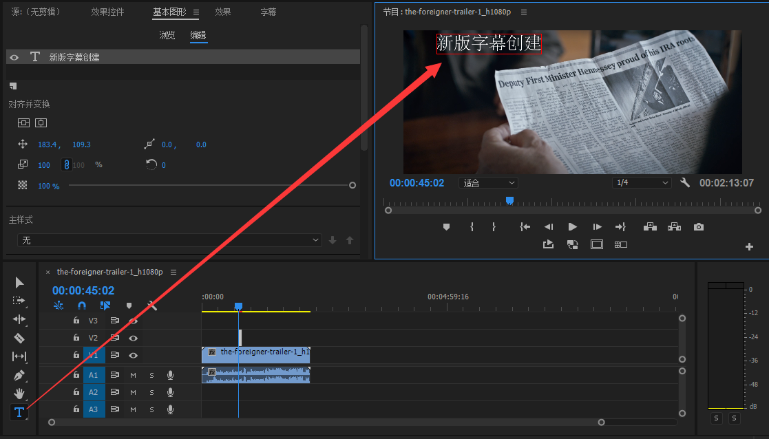769x439 pixels.
Task: Select the Razor tool
Action: 19,338
